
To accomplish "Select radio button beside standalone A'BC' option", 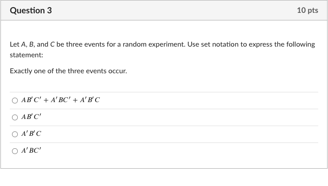I will [x=15, y=151].
